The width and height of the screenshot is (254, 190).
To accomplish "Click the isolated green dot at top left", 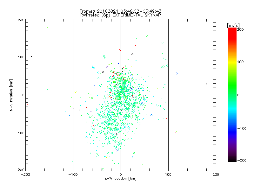I will 47,28.
